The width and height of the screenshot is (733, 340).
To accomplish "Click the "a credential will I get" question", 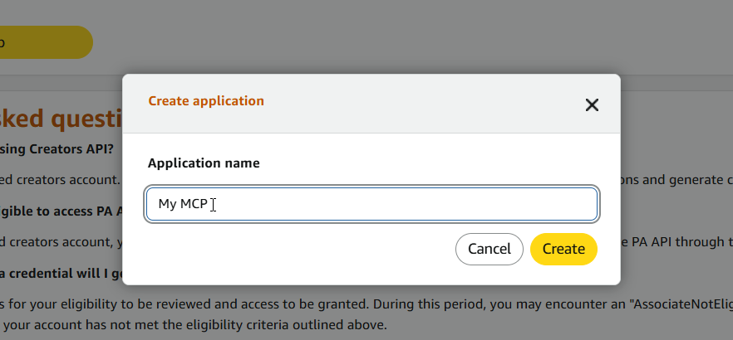I will 61,274.
